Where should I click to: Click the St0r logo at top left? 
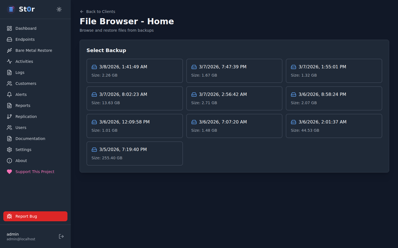(22, 9)
